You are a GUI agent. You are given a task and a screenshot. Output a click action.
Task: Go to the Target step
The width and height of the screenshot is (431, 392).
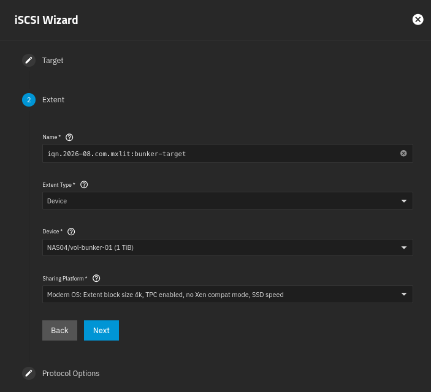click(53, 61)
